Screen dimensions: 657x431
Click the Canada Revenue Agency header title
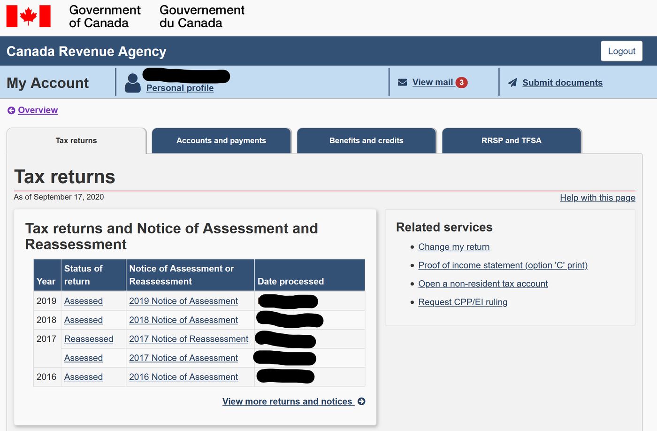[86, 51]
